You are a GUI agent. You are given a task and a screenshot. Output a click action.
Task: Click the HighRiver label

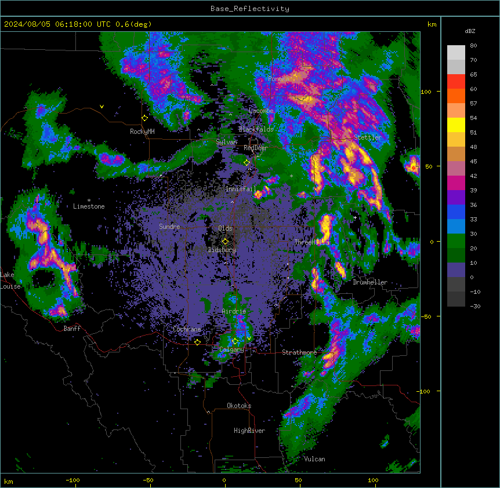(x=249, y=431)
